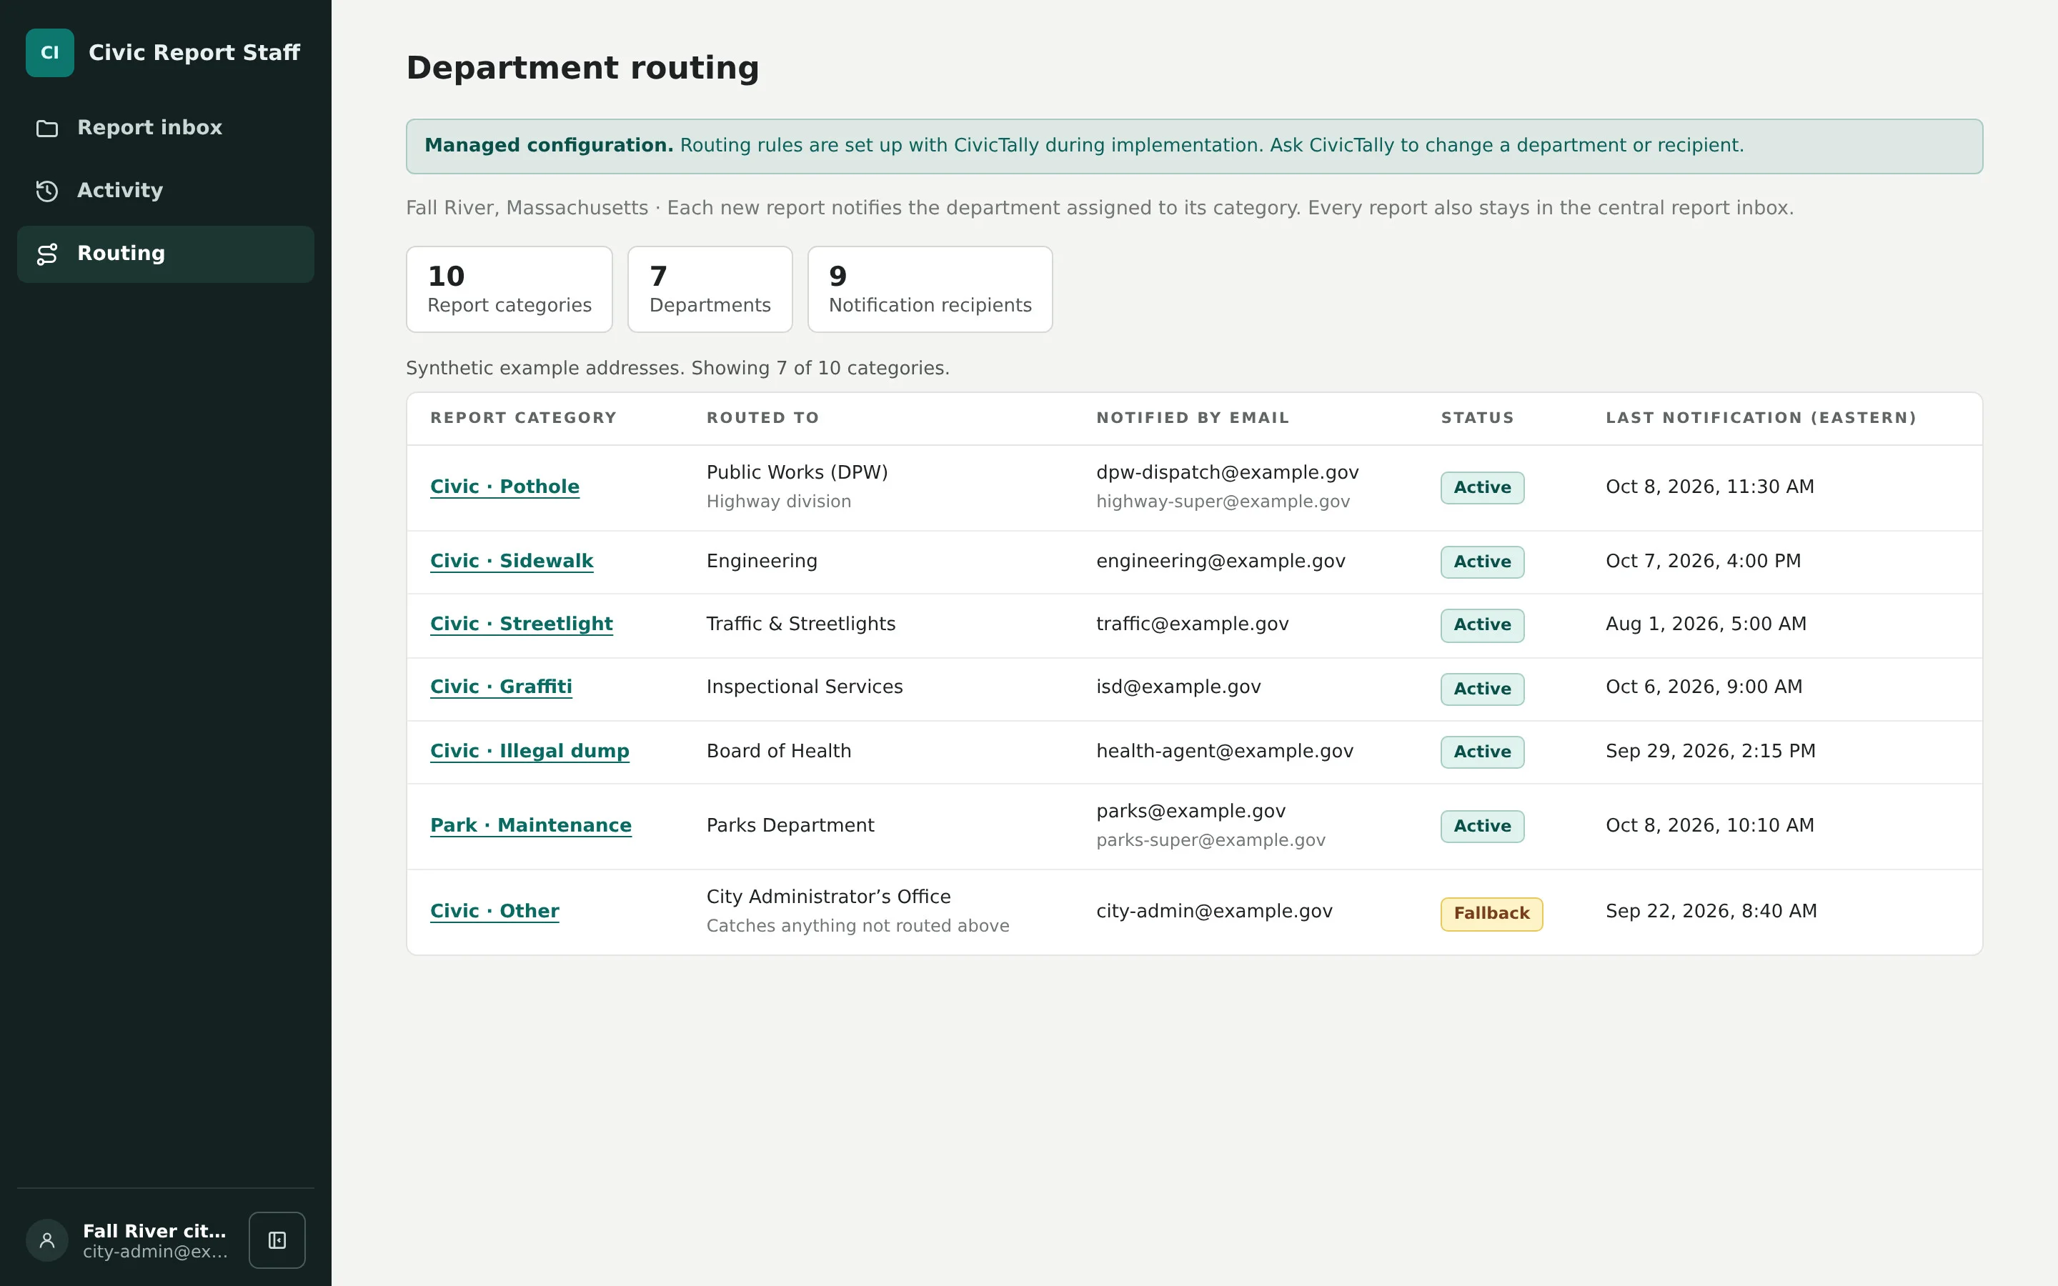
Task: Open the Civic · Graffiti category
Action: click(x=501, y=687)
